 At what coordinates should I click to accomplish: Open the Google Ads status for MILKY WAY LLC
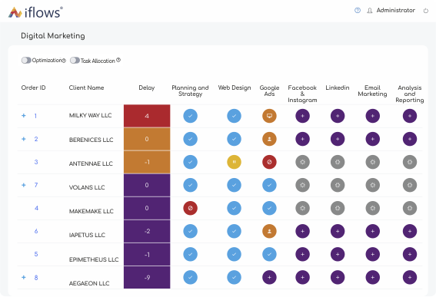click(269, 116)
